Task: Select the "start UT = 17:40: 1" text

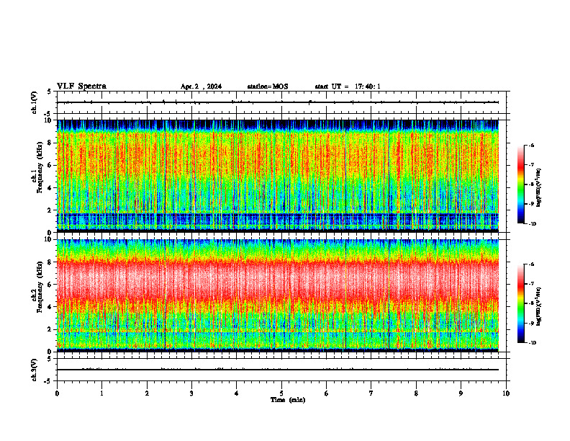Action: click(x=348, y=86)
